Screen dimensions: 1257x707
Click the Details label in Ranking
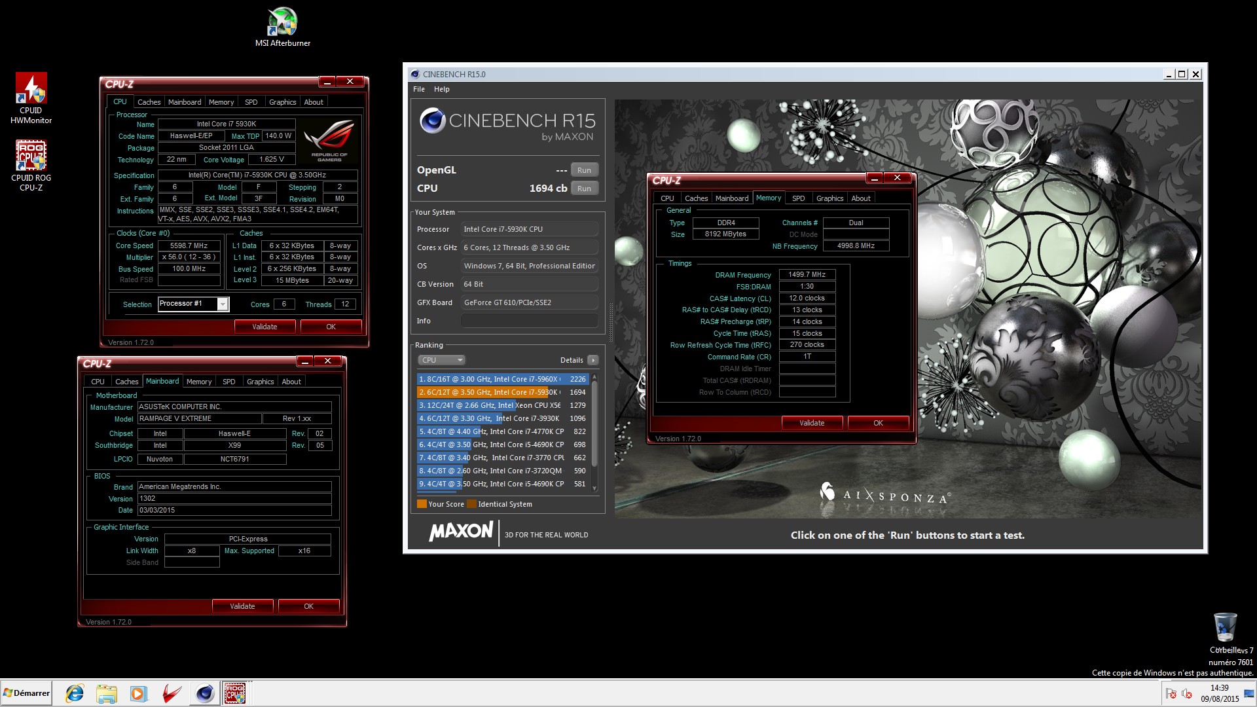pos(572,360)
